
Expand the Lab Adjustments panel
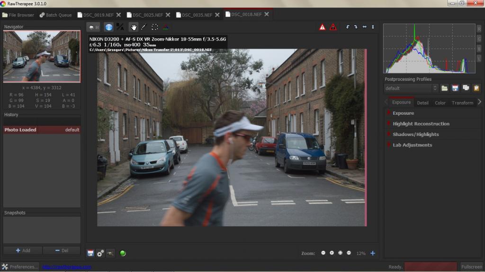[x=412, y=145]
